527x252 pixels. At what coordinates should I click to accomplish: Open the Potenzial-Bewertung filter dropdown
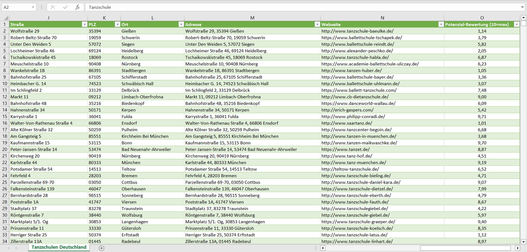(516, 24)
